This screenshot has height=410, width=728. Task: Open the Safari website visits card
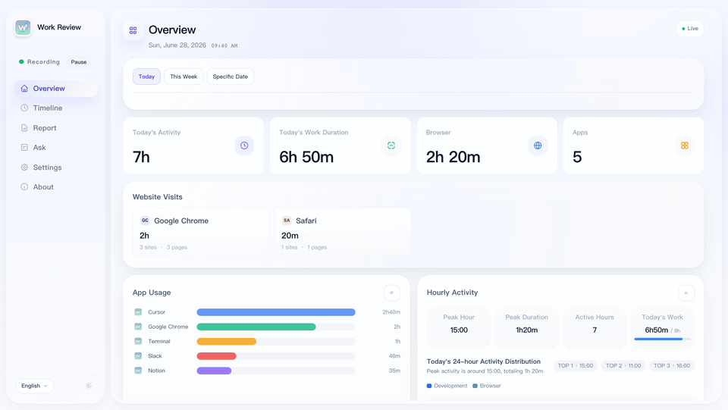tap(343, 233)
